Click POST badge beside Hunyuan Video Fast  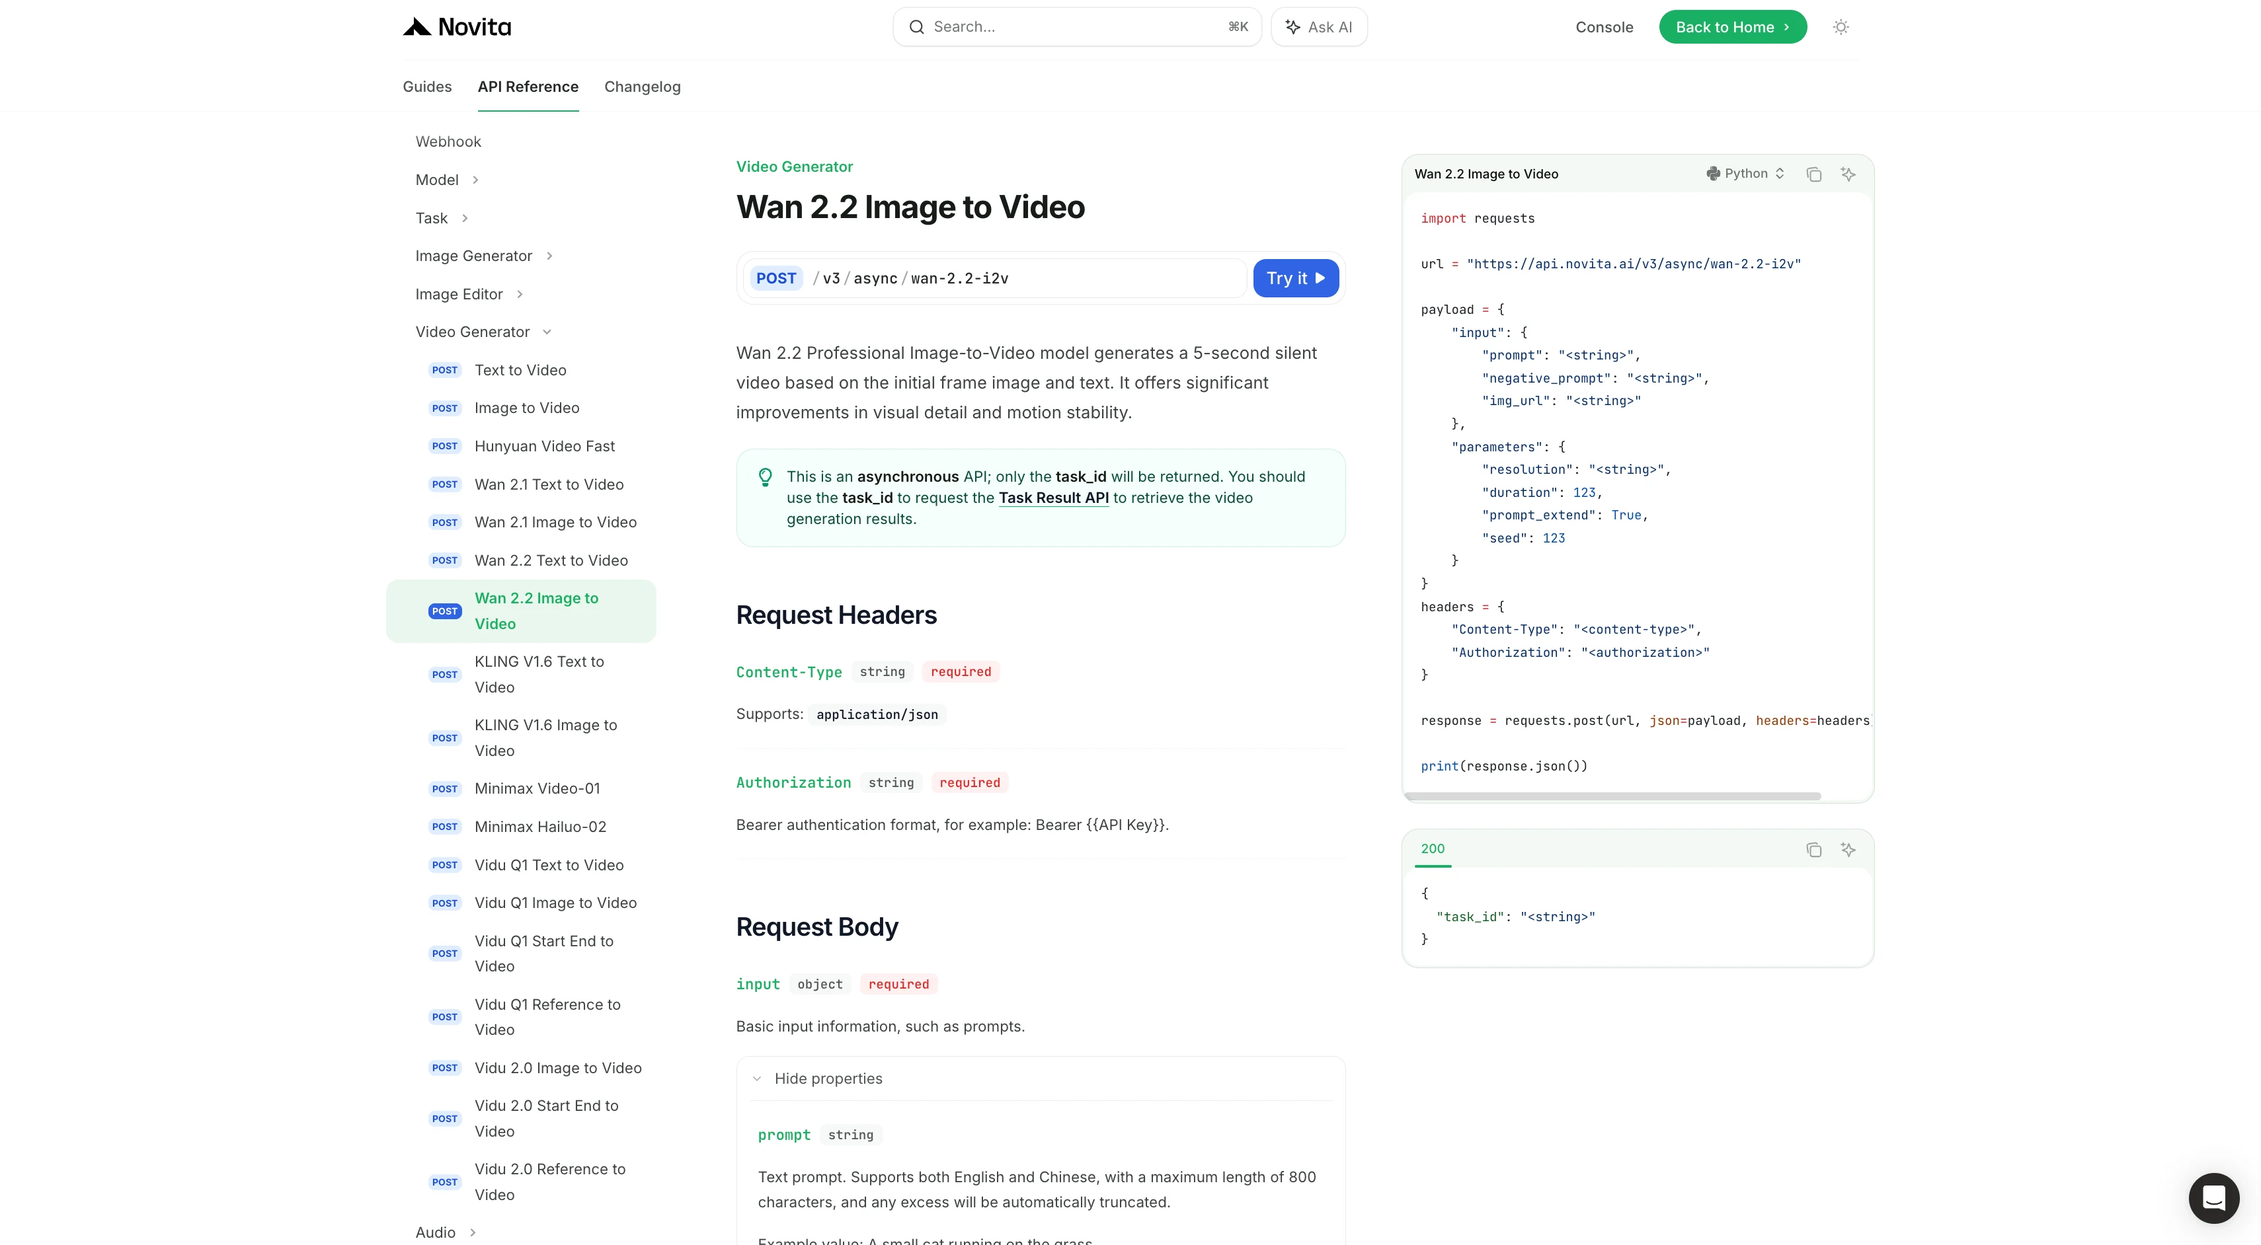pos(445,447)
